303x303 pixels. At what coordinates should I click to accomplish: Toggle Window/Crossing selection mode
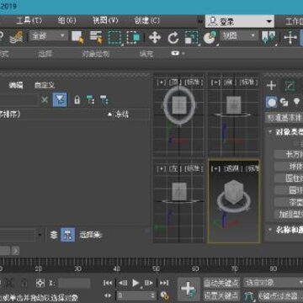tap(133, 37)
